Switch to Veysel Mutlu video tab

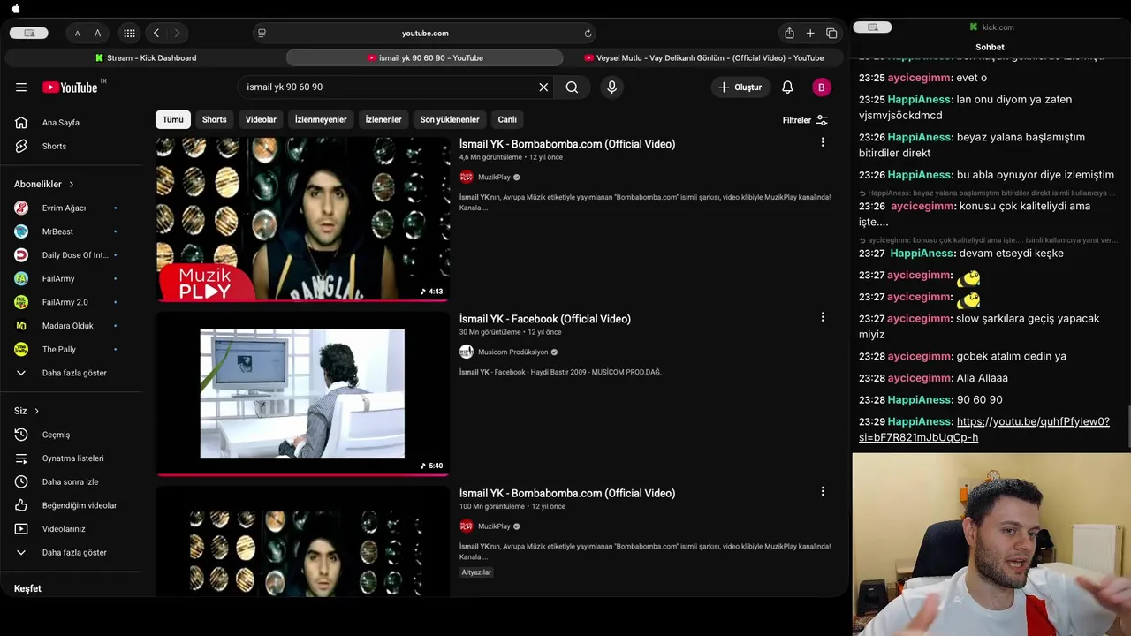703,58
